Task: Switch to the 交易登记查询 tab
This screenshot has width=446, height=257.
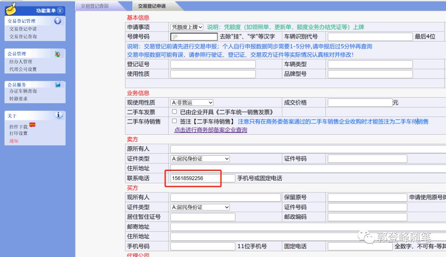Action: [94, 5]
